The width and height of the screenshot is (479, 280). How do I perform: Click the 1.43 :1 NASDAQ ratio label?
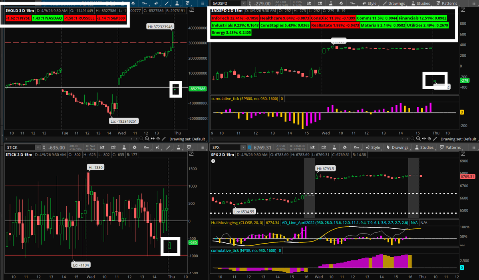[48, 18]
